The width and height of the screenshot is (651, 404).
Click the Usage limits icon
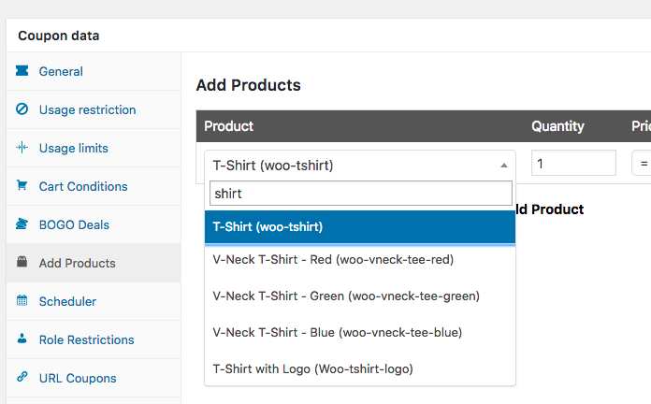[x=22, y=148]
